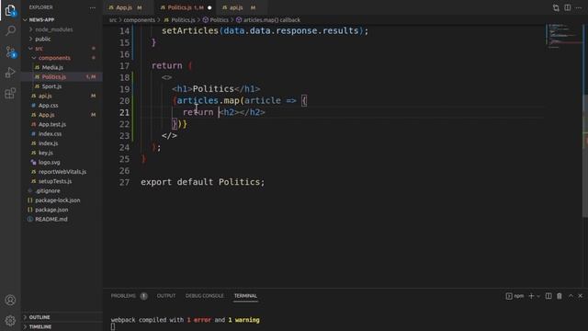This screenshot has width=588, height=331.
Task: Open the DEBUG CONSOLE tab
Action: [x=204, y=296]
